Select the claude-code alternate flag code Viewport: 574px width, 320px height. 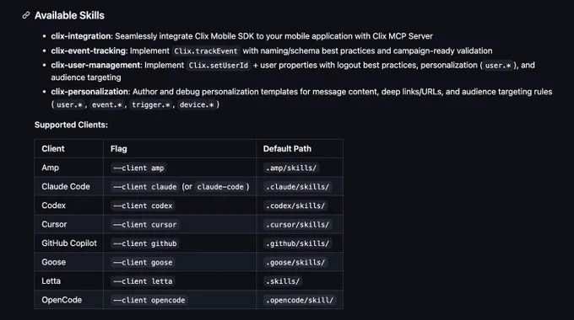click(220, 187)
